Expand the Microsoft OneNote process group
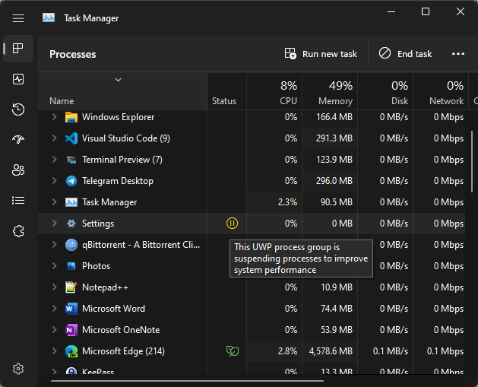 point(54,330)
